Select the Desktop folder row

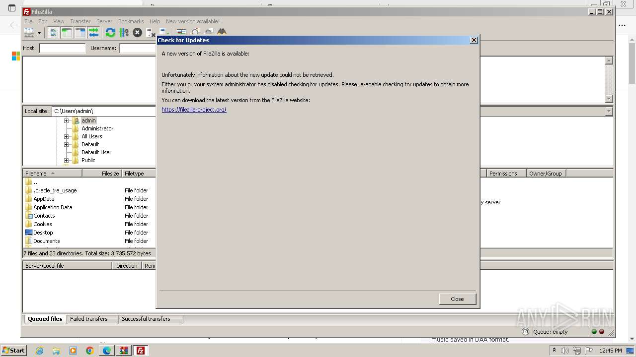89,233
